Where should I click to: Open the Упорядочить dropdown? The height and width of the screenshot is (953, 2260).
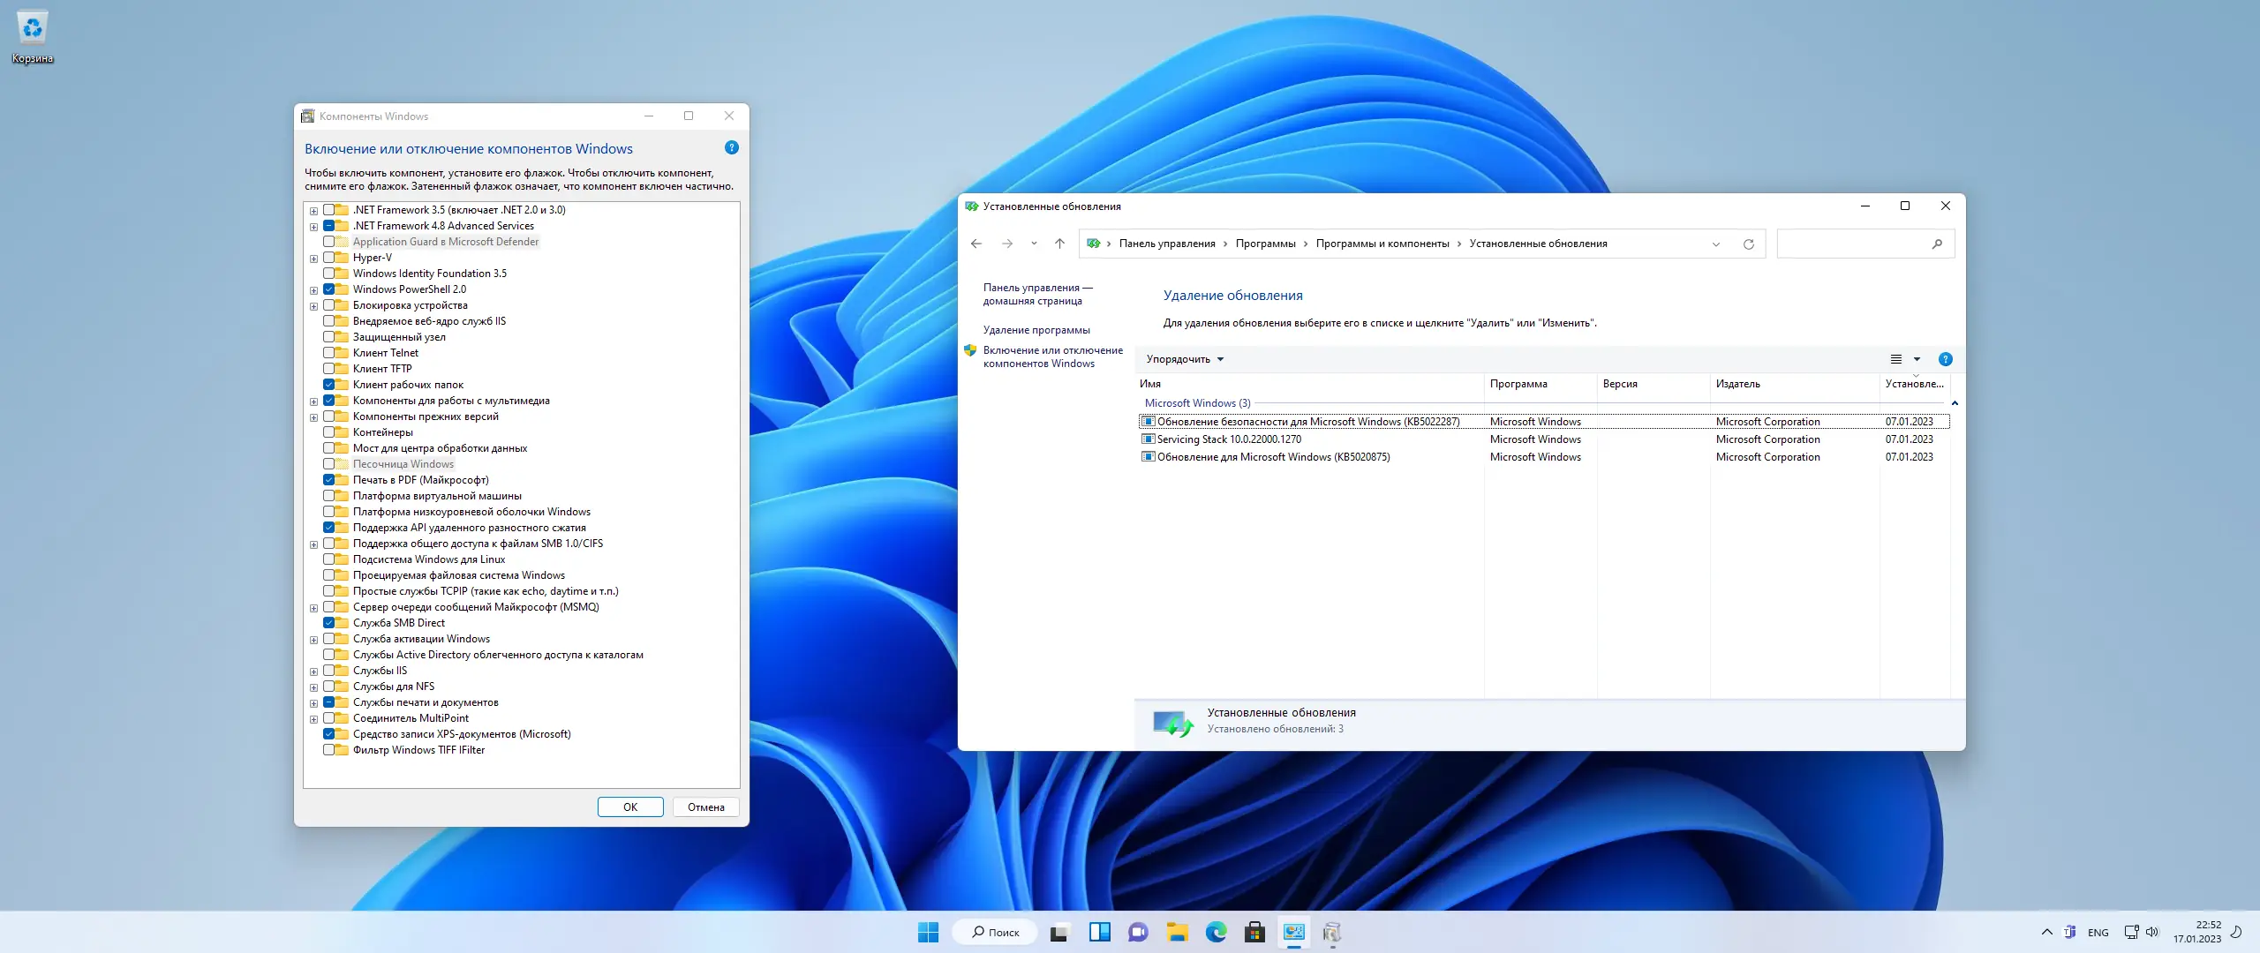click(x=1185, y=359)
